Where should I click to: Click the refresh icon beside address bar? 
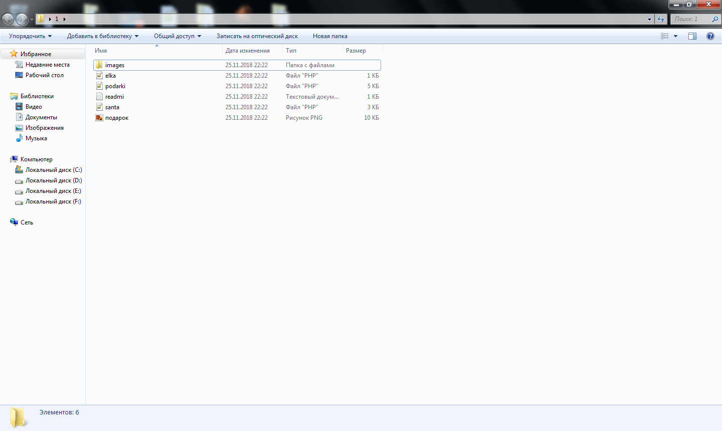coord(661,20)
